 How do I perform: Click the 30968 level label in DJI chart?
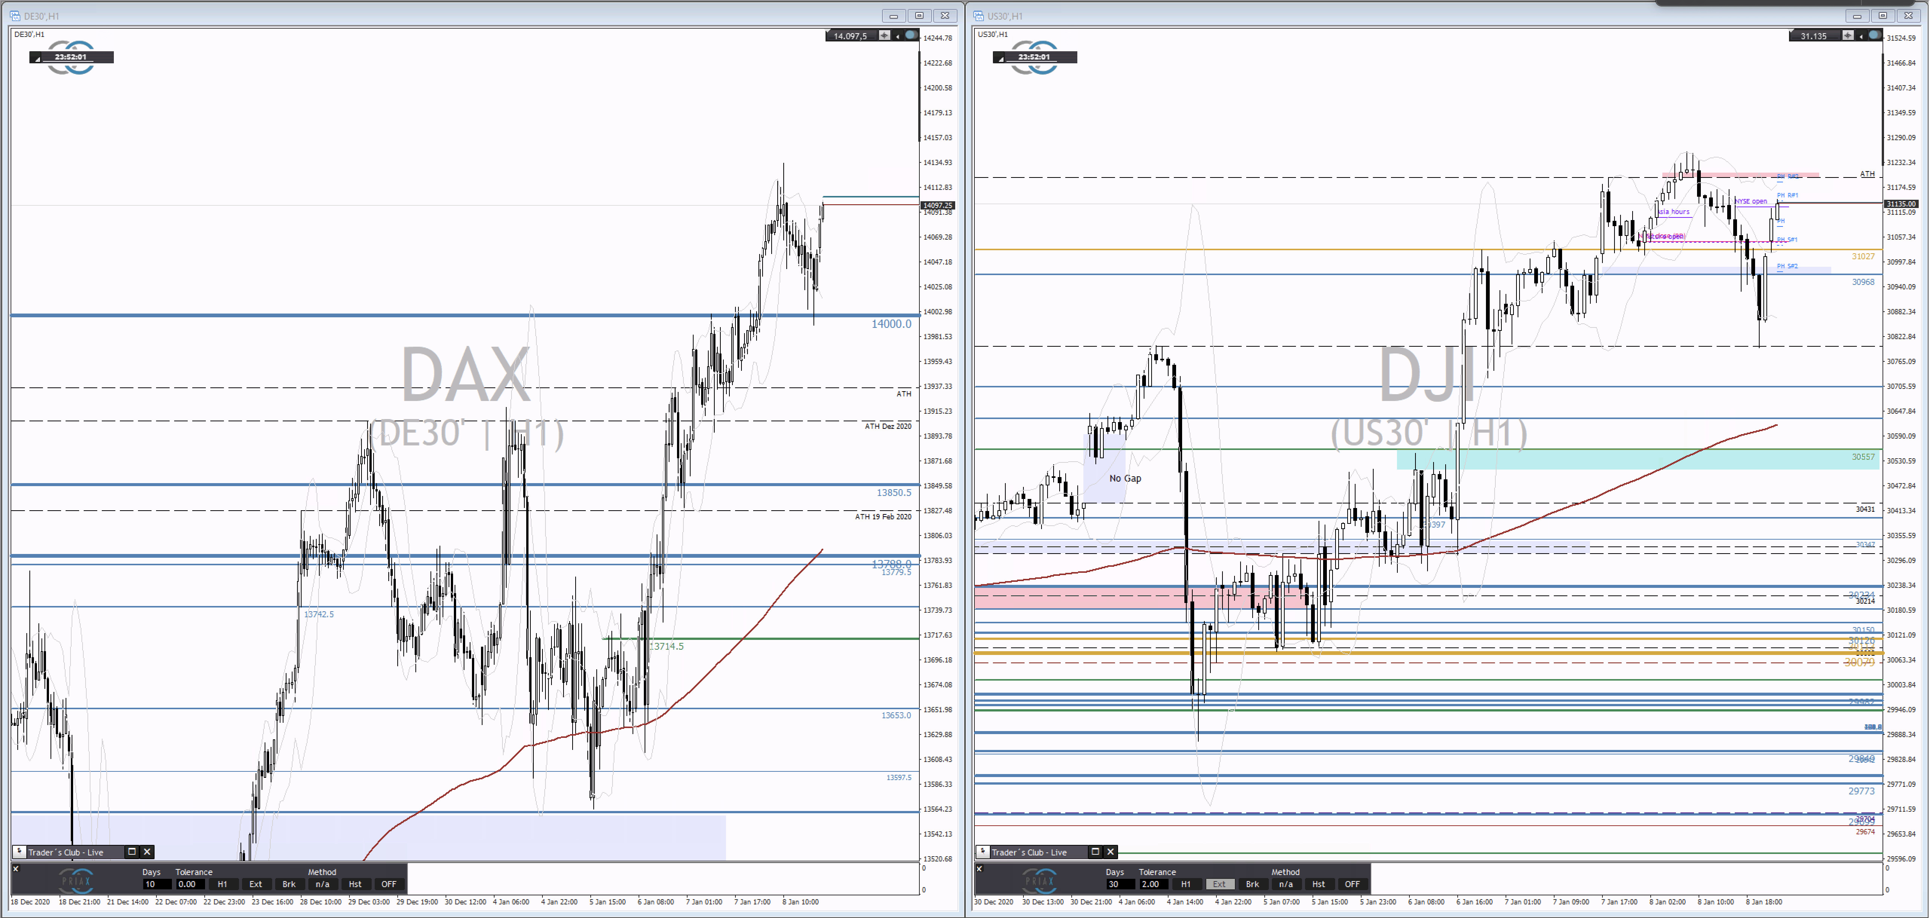(x=1863, y=282)
